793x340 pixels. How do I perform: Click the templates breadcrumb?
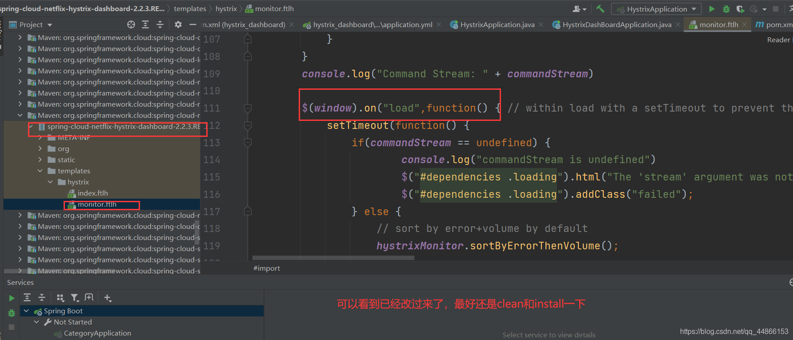coord(190,8)
